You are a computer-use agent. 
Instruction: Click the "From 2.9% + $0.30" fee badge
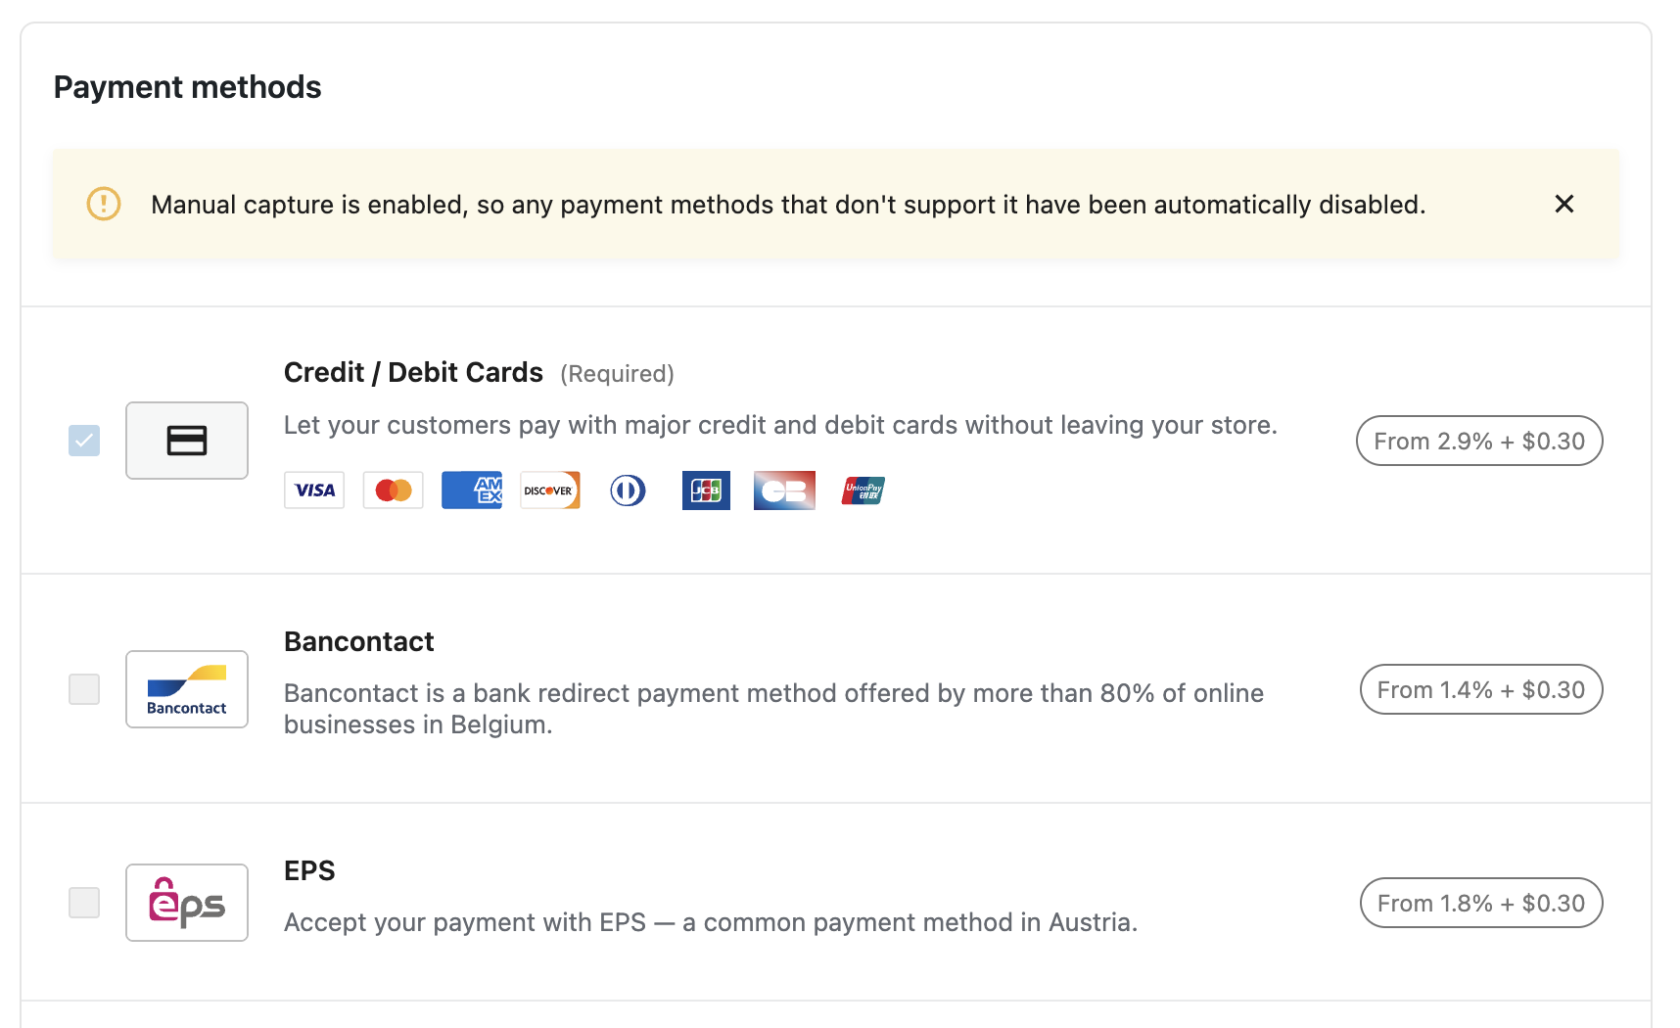click(1478, 441)
